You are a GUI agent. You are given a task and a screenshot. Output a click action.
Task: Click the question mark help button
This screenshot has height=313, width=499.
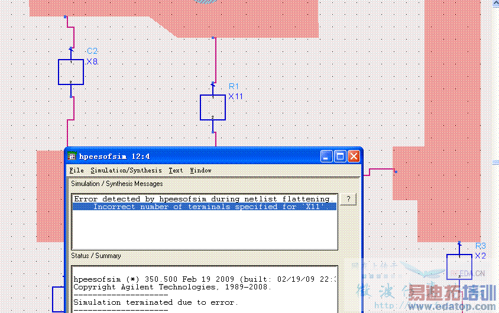click(348, 199)
